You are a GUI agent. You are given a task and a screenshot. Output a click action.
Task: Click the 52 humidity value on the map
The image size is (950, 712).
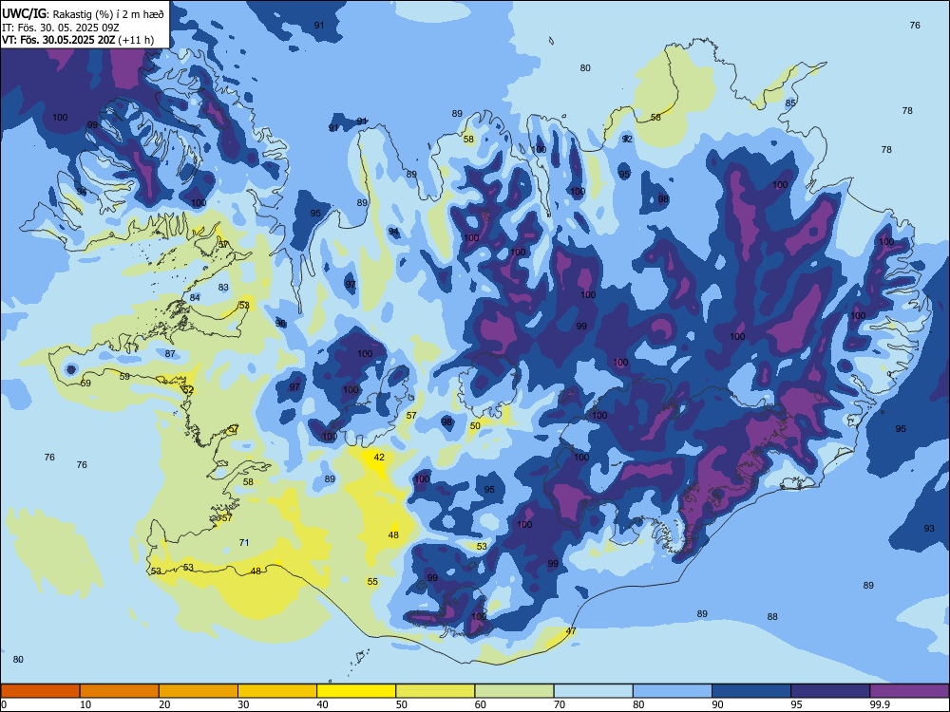188,389
